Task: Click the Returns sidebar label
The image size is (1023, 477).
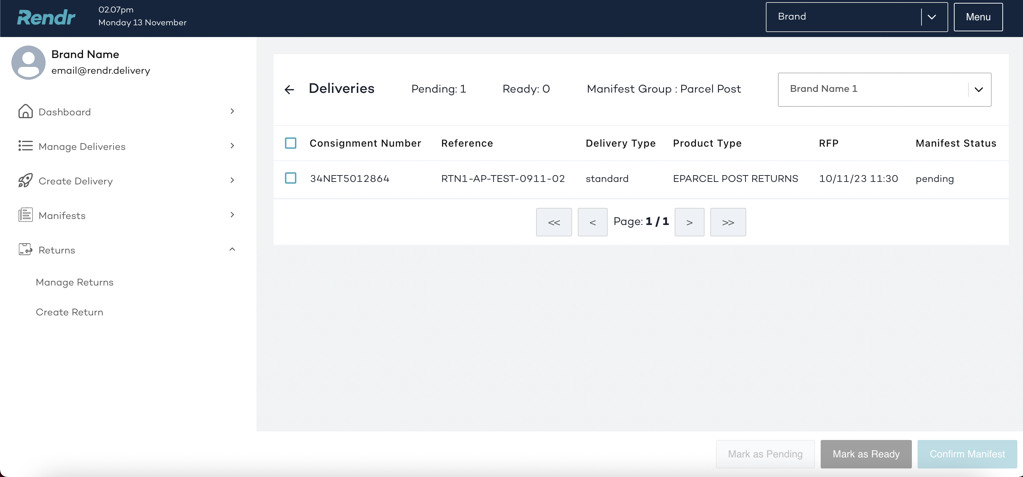Action: click(57, 250)
